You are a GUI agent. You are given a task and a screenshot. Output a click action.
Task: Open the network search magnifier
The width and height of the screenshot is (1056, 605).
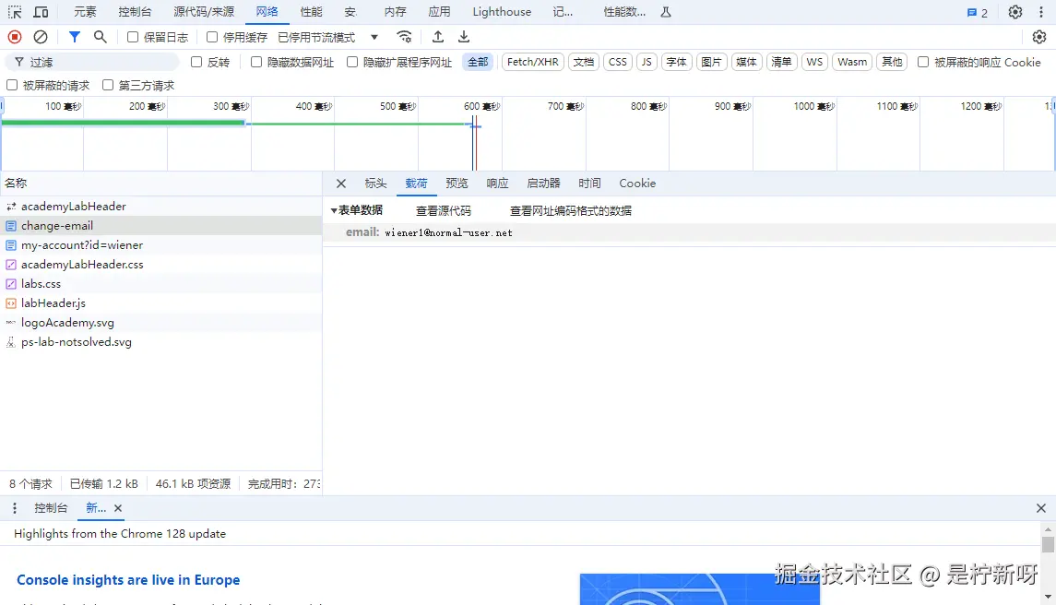(x=101, y=37)
